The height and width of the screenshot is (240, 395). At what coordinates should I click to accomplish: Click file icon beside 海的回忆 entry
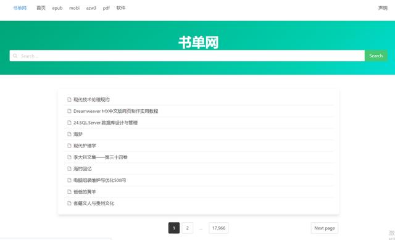pyautogui.click(x=69, y=168)
